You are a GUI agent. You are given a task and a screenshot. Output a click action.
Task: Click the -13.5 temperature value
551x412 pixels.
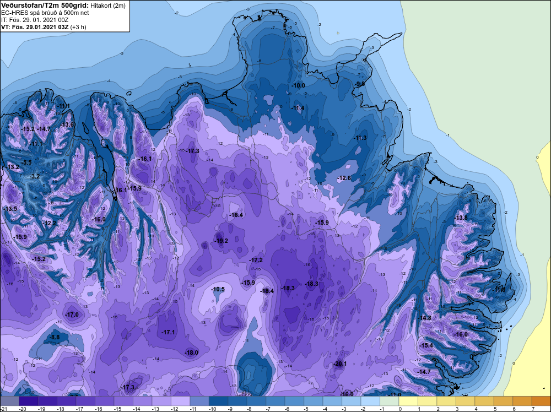[x=10, y=209]
